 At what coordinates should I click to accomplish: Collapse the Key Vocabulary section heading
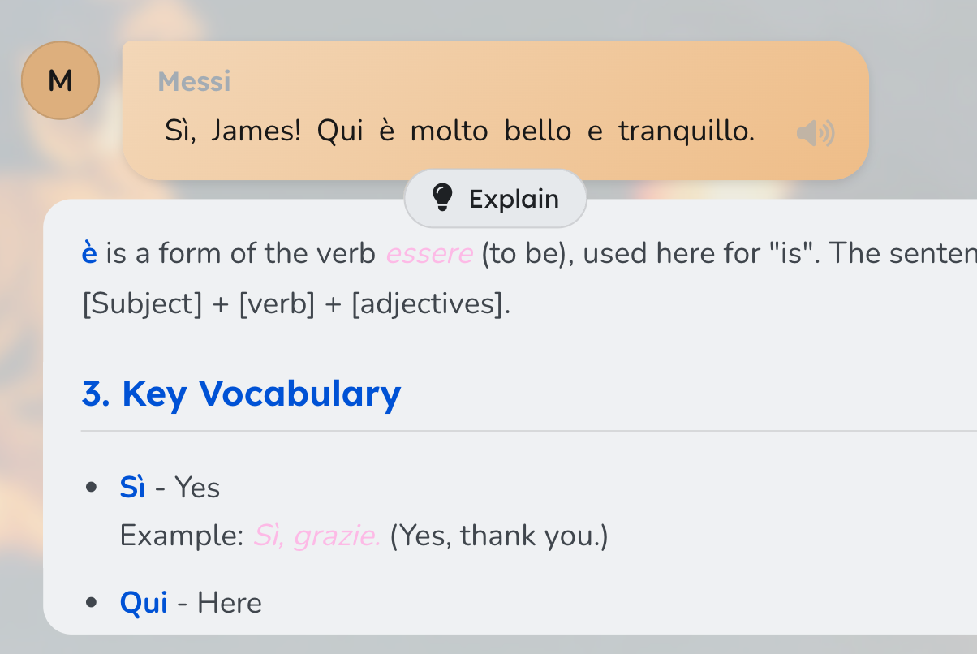[240, 394]
